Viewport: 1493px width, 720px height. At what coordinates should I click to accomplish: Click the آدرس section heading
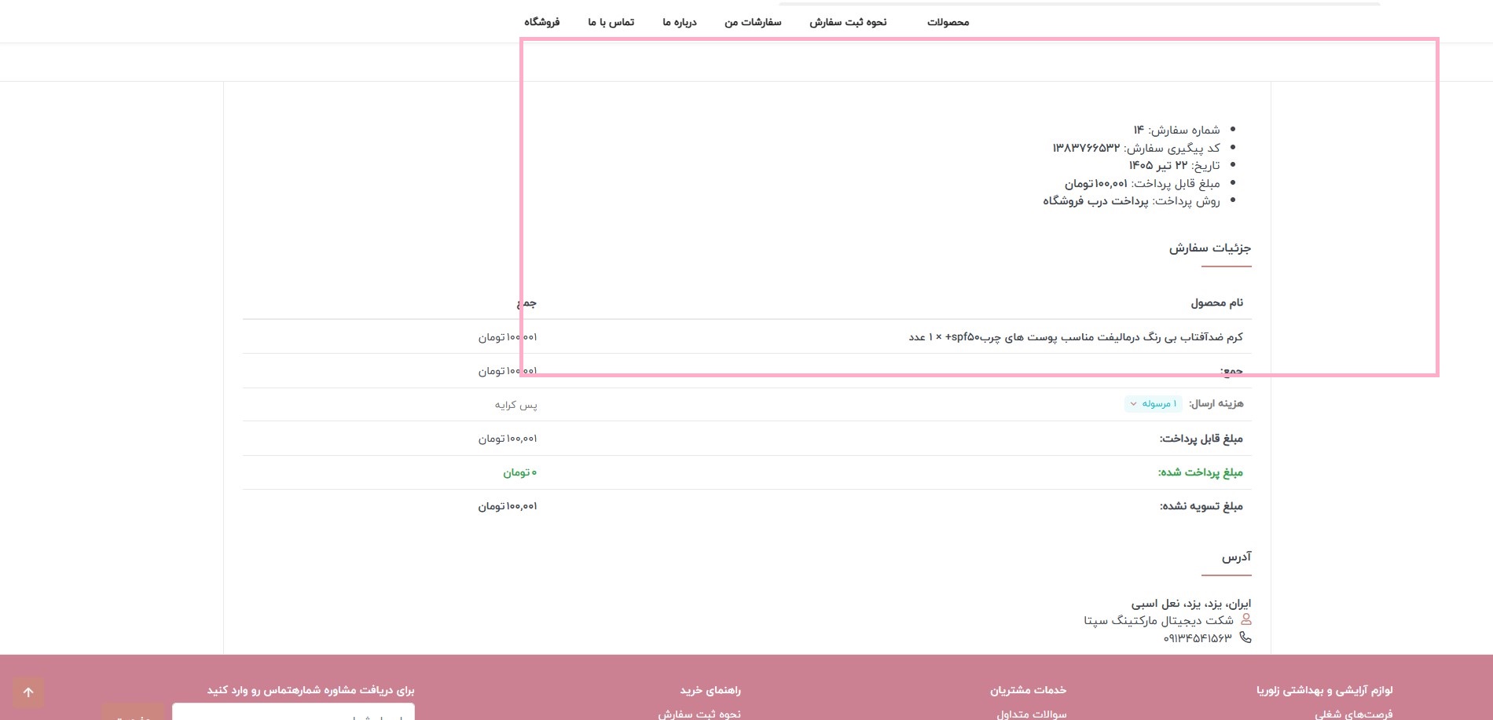1236,557
